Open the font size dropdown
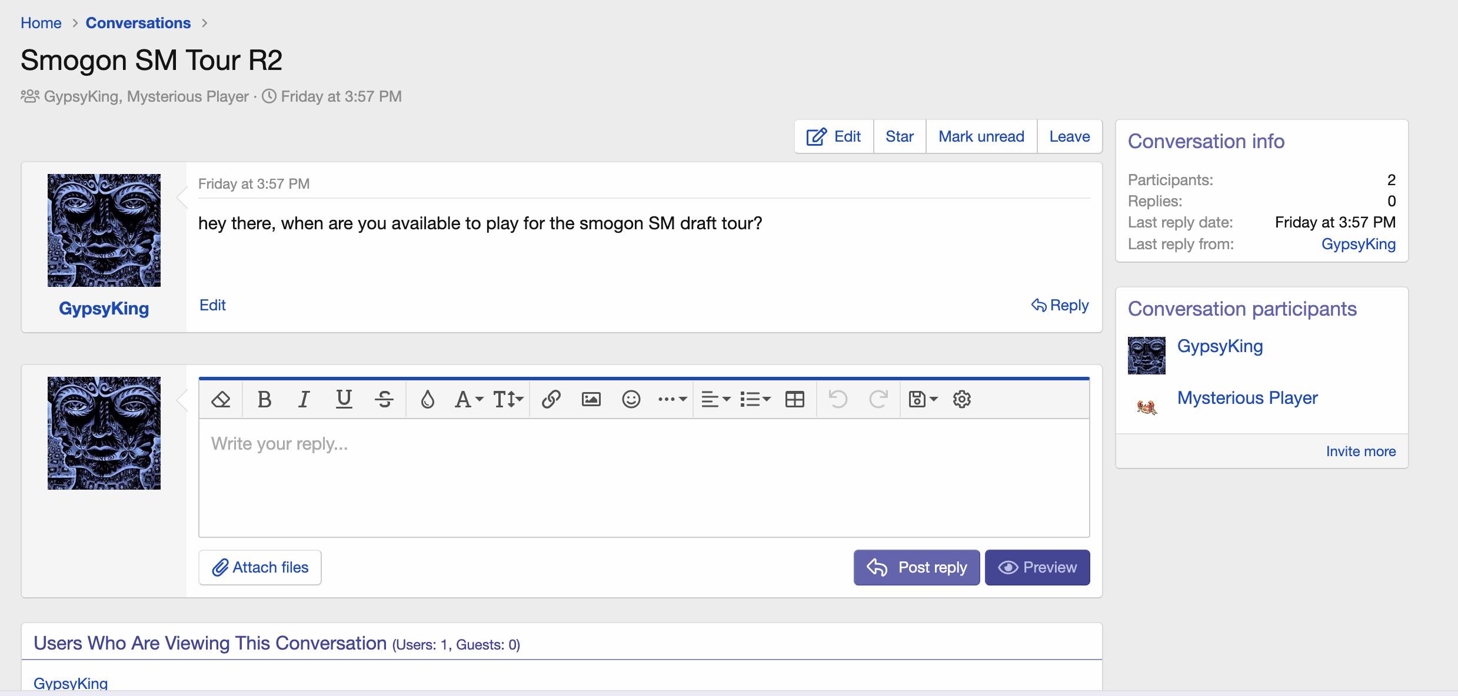The image size is (1458, 696). pos(508,400)
